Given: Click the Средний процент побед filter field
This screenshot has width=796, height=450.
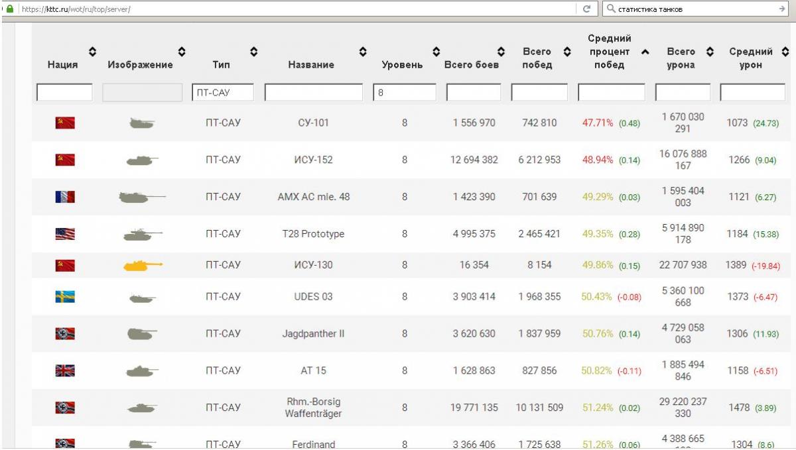Looking at the screenshot, I should [x=612, y=93].
